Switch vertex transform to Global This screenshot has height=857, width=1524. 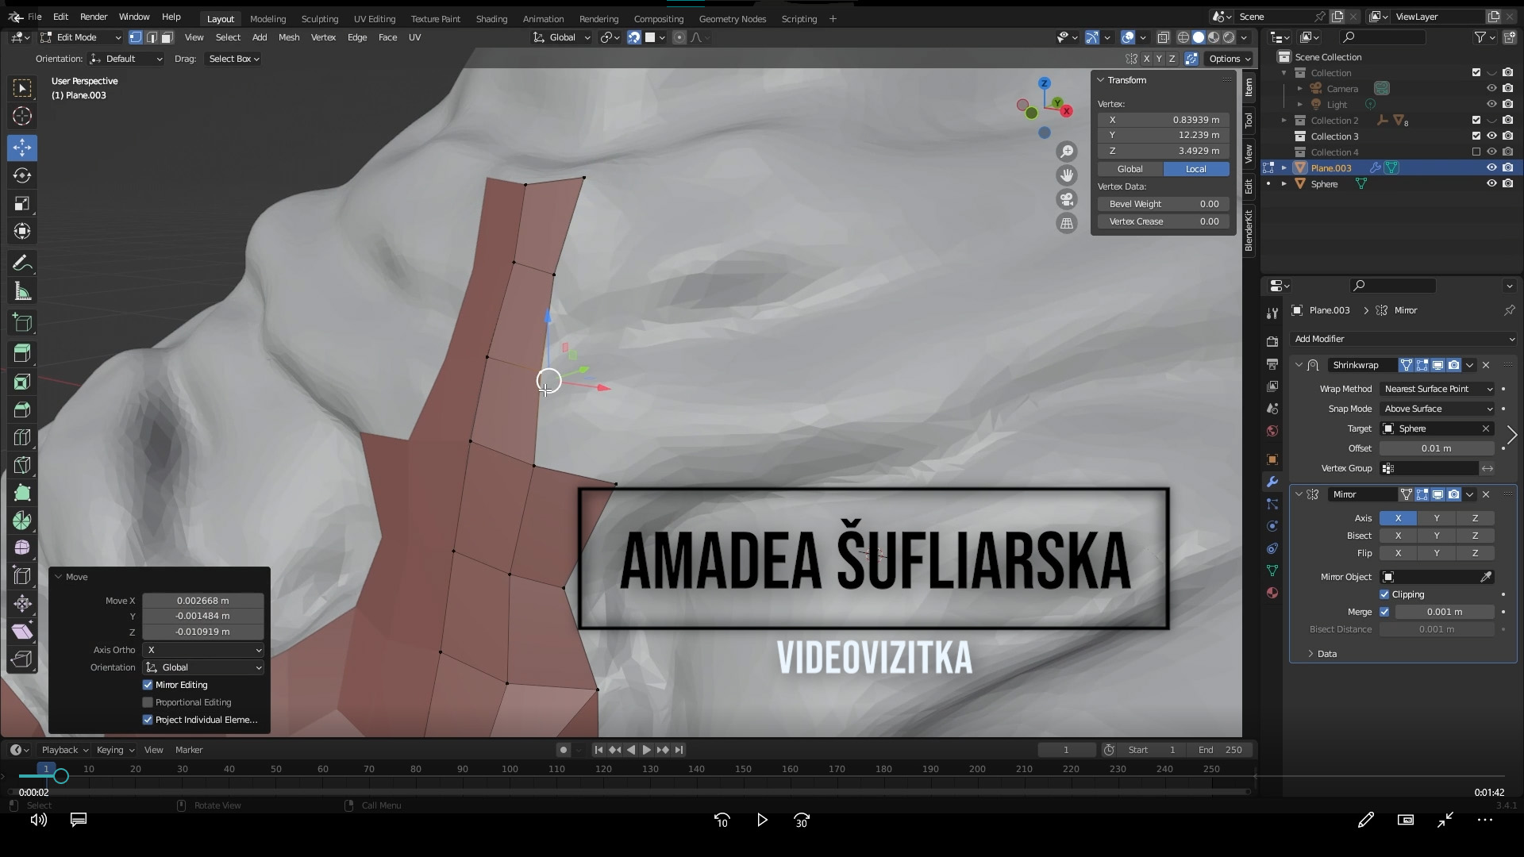[x=1130, y=169]
